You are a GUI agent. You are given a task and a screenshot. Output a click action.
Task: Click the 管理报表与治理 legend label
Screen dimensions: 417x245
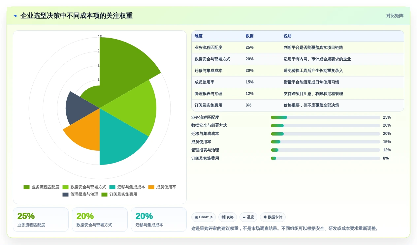(x=84, y=195)
